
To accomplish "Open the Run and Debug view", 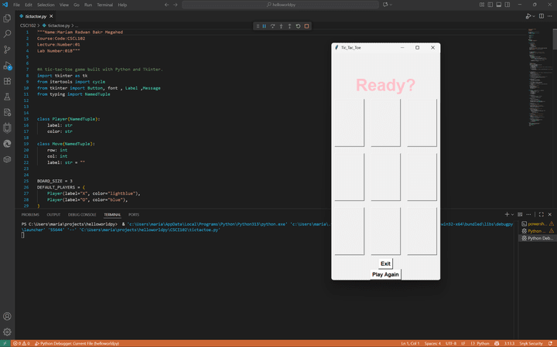I will point(7,65).
